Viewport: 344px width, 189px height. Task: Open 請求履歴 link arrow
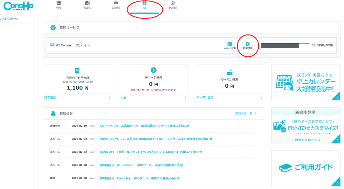[110, 98]
